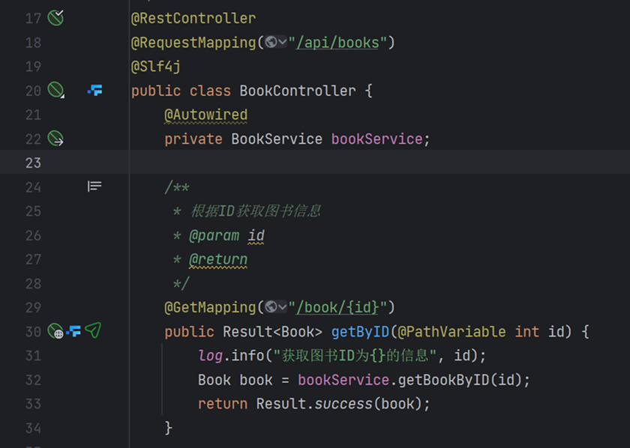The width and height of the screenshot is (630, 448).
Task: Click the @PathVariable annotation
Action: pos(451,332)
